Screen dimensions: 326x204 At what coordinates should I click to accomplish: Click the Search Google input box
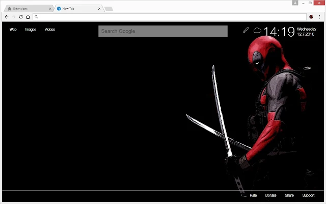coord(163,31)
